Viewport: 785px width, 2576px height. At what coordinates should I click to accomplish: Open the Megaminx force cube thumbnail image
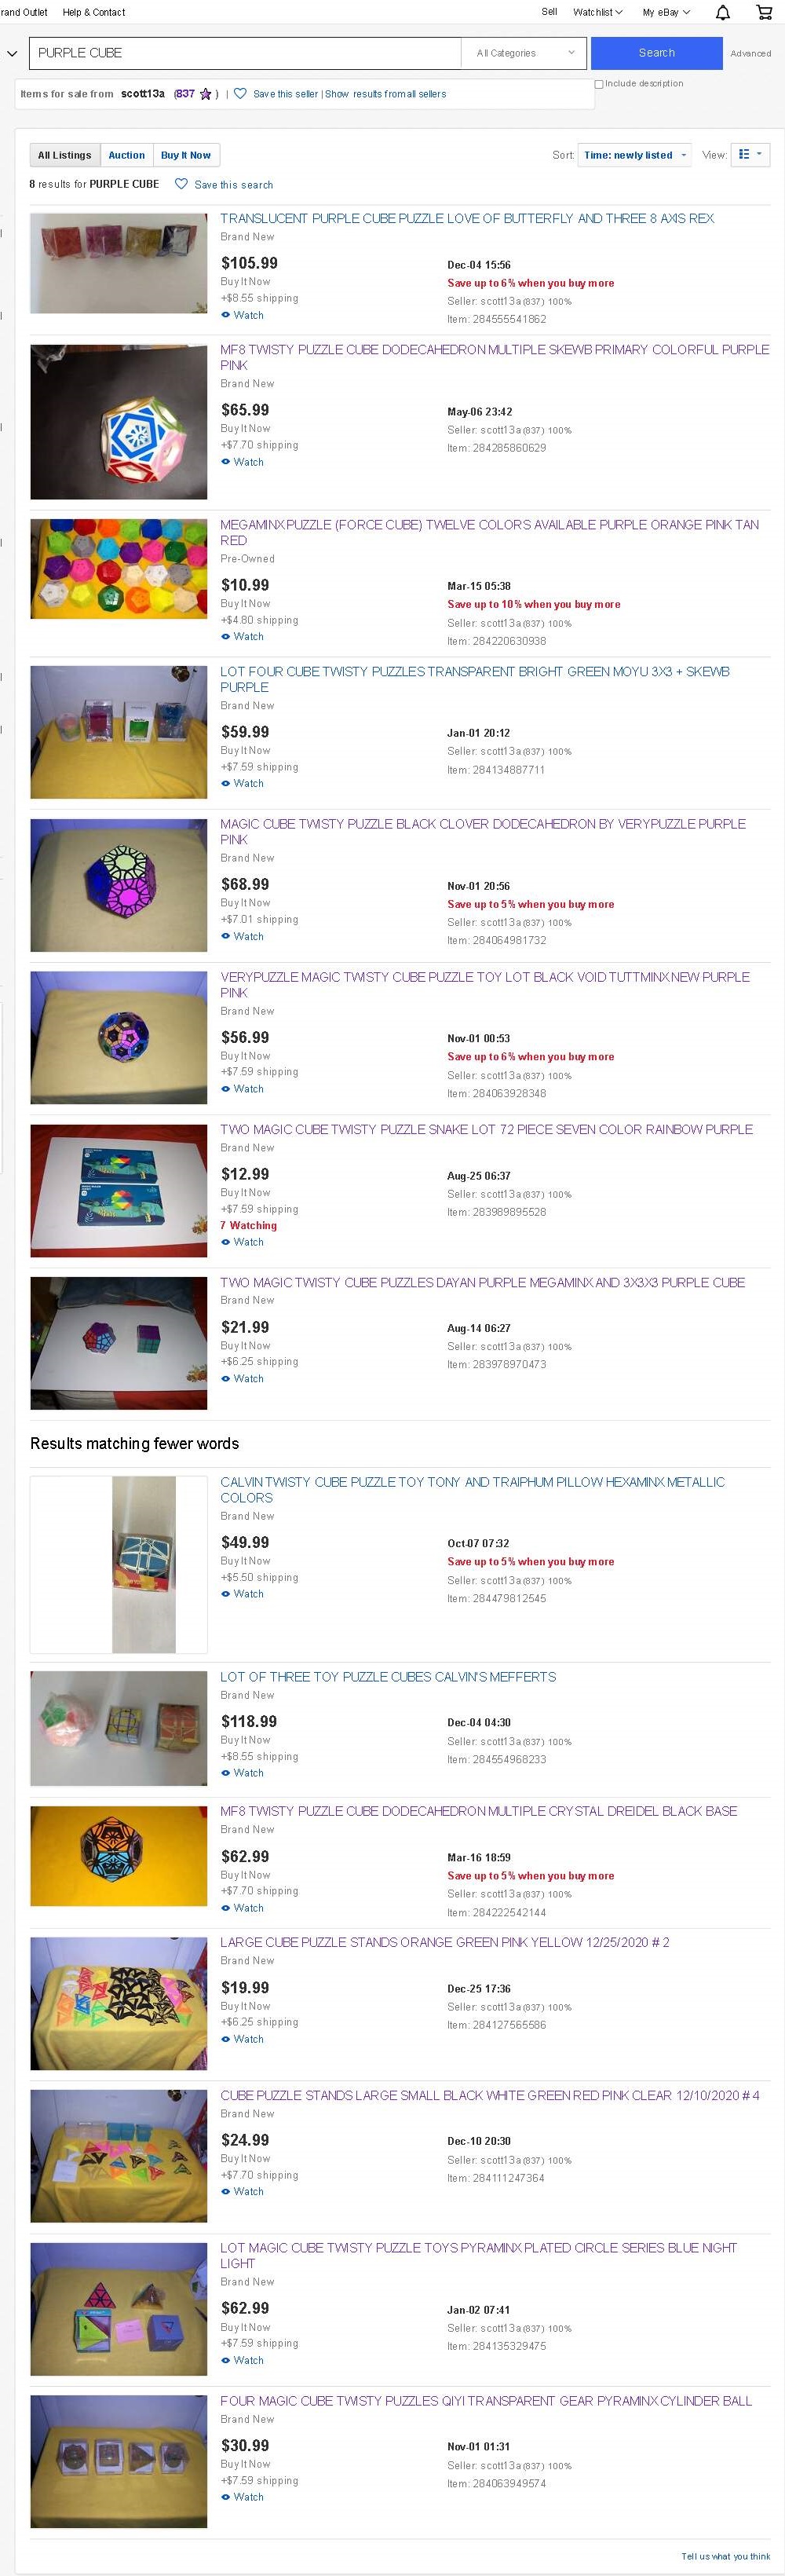coord(119,569)
